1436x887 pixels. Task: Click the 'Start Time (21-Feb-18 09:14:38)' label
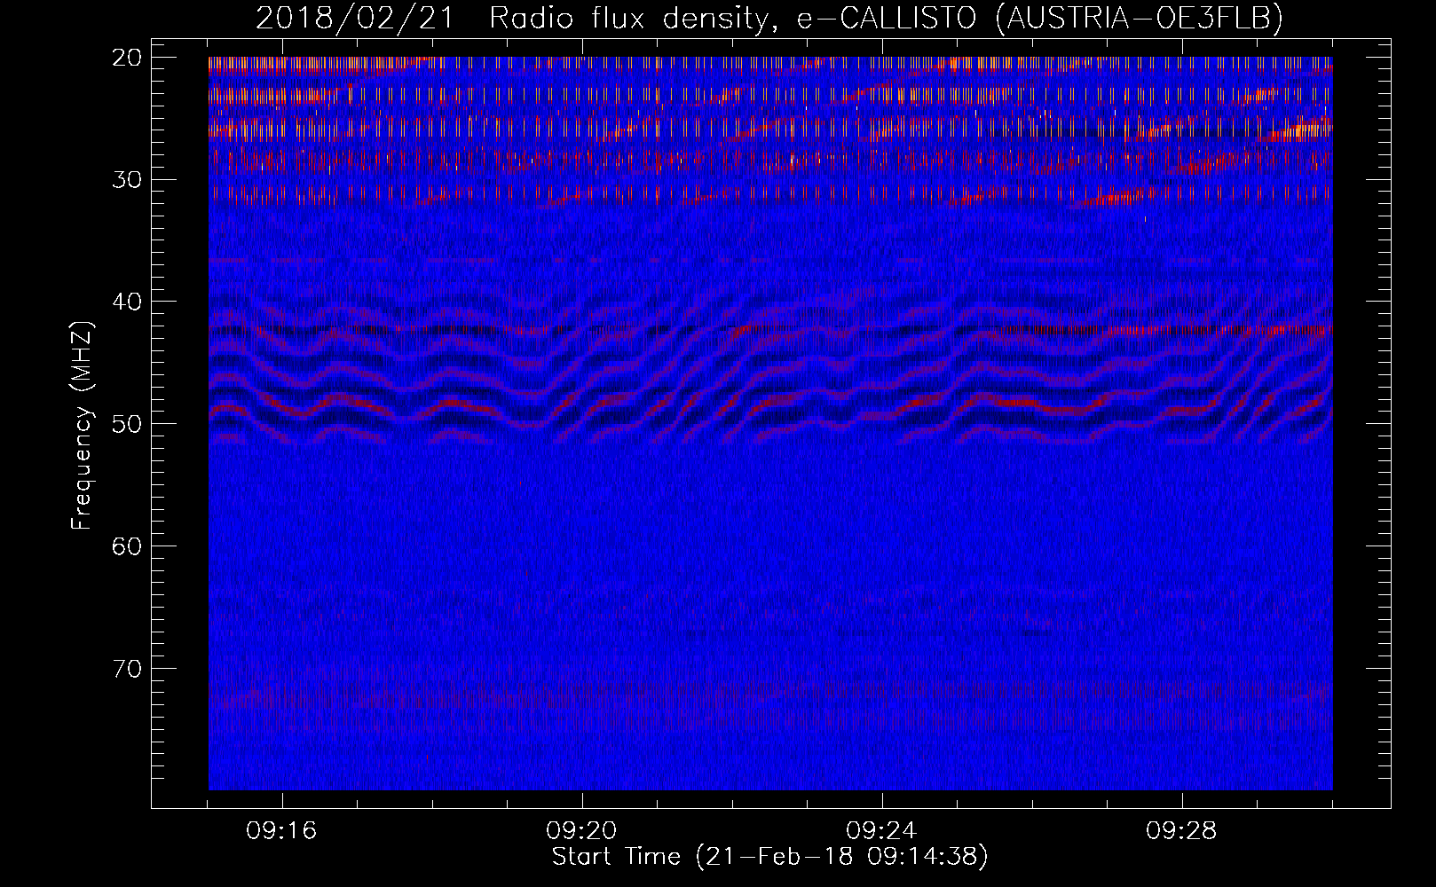point(769,857)
